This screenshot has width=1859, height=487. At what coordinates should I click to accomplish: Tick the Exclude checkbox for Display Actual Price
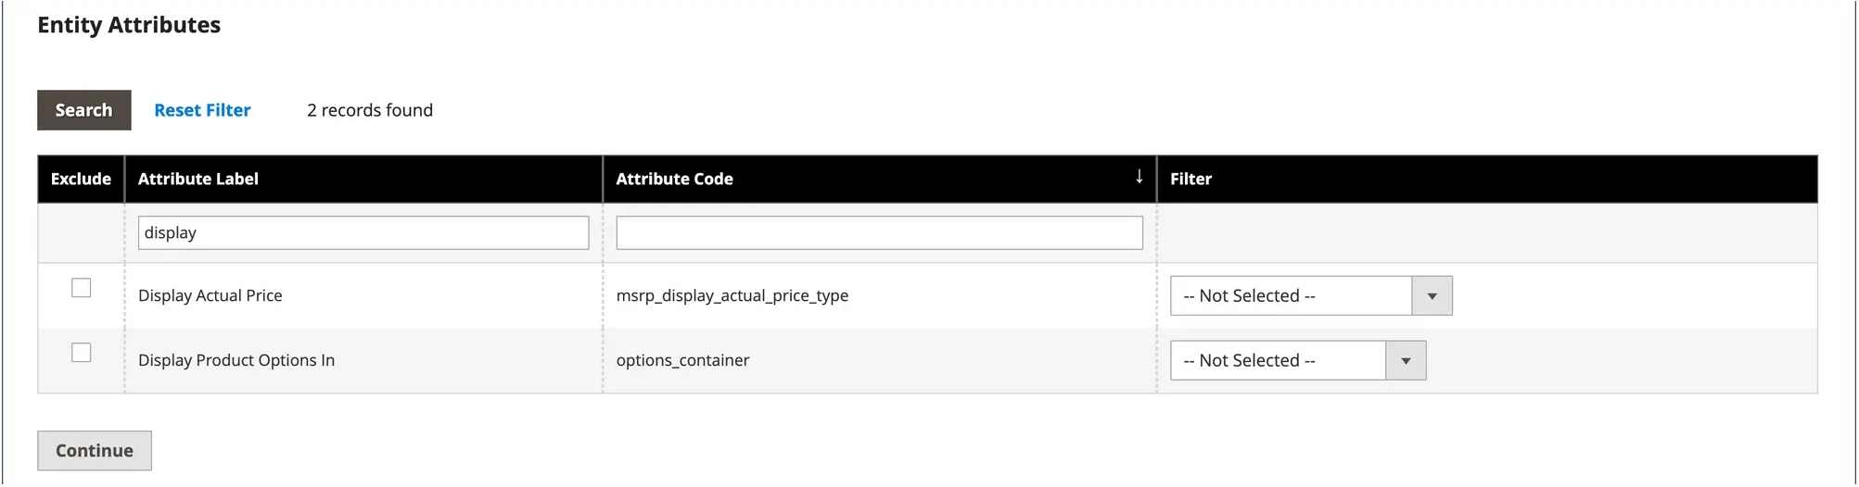tap(82, 288)
